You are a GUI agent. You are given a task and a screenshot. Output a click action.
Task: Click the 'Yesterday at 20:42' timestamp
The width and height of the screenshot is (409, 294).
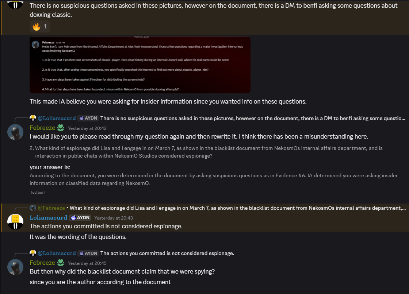click(87, 128)
